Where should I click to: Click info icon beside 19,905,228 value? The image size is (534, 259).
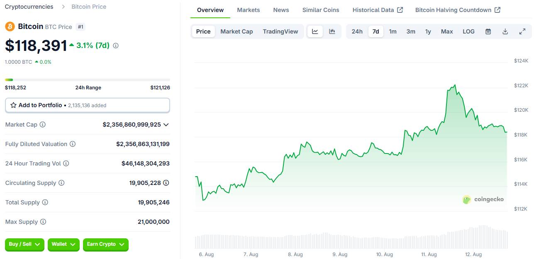pyautogui.click(x=166, y=183)
